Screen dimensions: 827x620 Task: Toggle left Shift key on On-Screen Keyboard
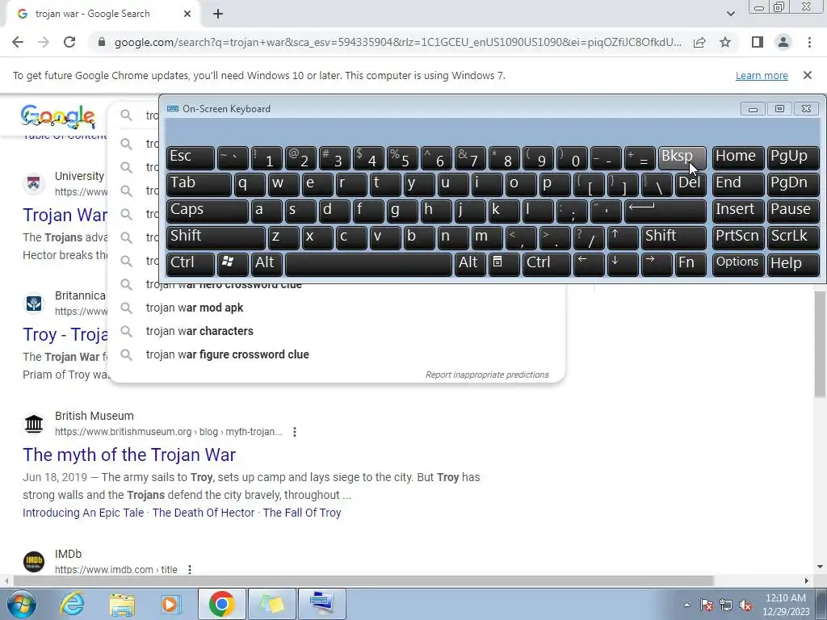tap(216, 237)
